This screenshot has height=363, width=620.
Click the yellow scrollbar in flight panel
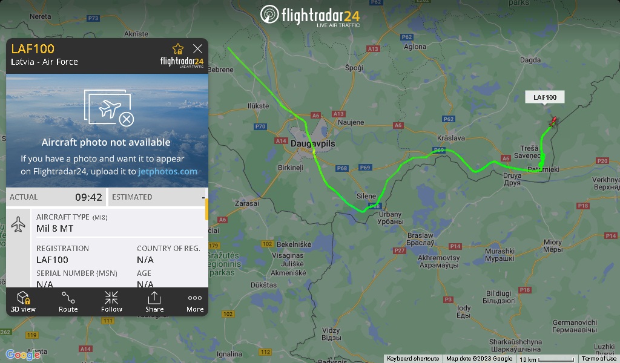(x=206, y=209)
